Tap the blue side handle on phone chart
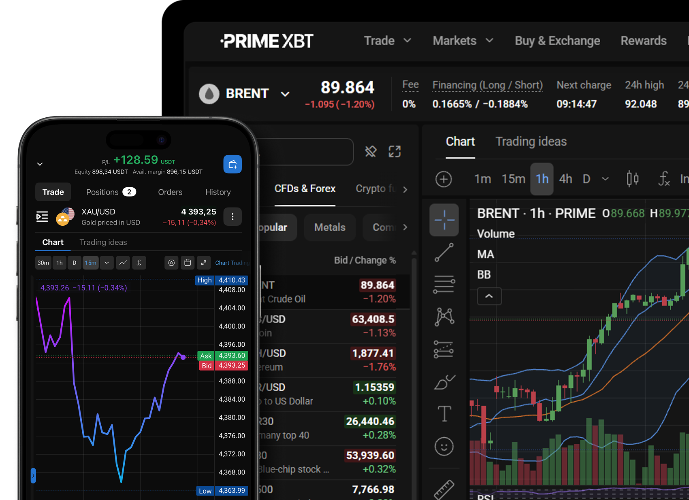Screen dimensions: 689x500 (33, 475)
